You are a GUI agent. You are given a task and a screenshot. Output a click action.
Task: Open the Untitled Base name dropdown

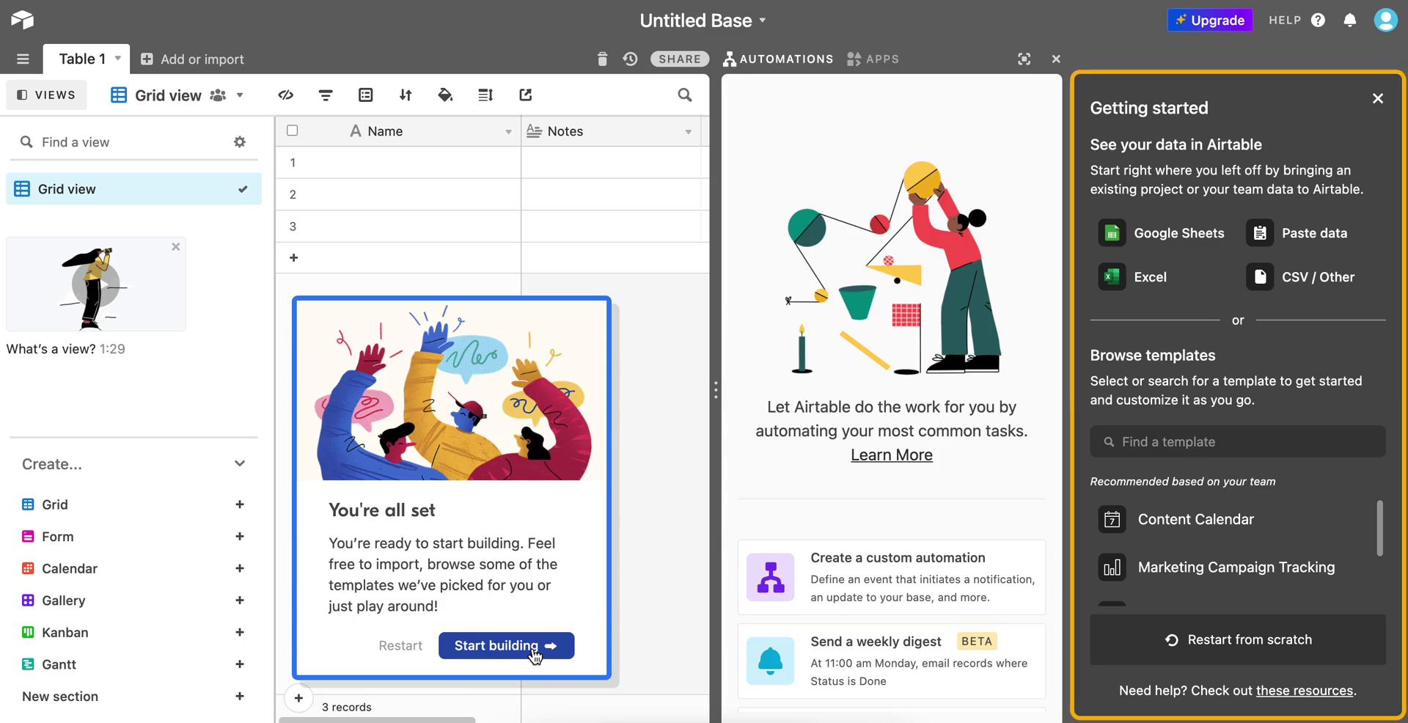(x=763, y=21)
